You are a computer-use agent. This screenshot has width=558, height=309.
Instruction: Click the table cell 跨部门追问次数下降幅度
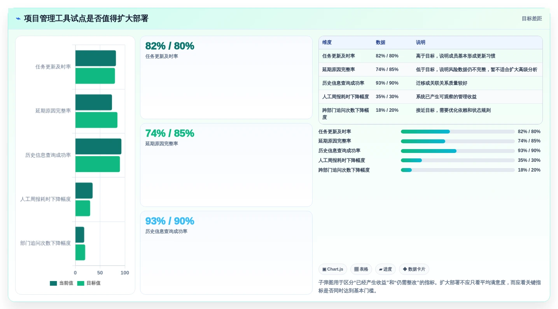[346, 114]
